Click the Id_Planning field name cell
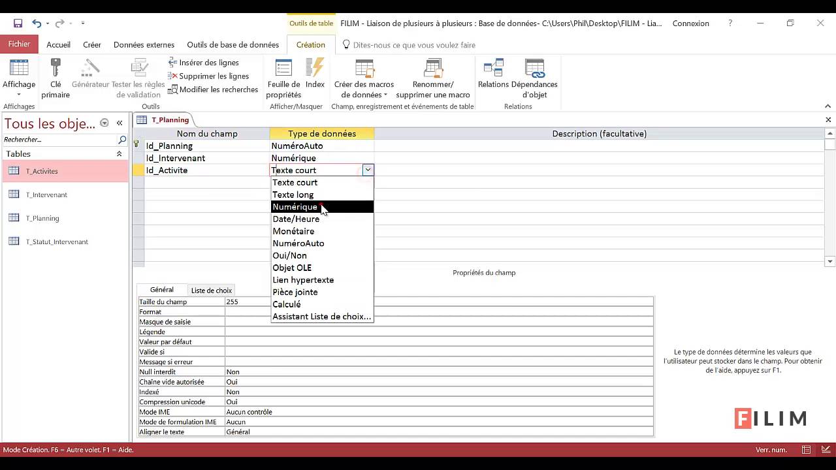This screenshot has height=470, width=836. [x=207, y=146]
